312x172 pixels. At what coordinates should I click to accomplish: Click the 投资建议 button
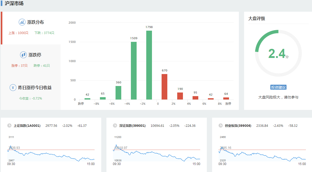click(x=278, y=87)
